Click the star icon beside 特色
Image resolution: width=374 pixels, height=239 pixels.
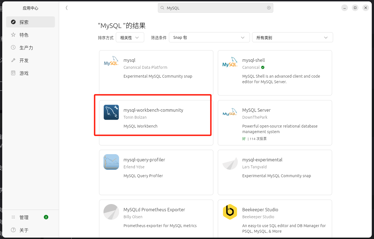(x=13, y=35)
